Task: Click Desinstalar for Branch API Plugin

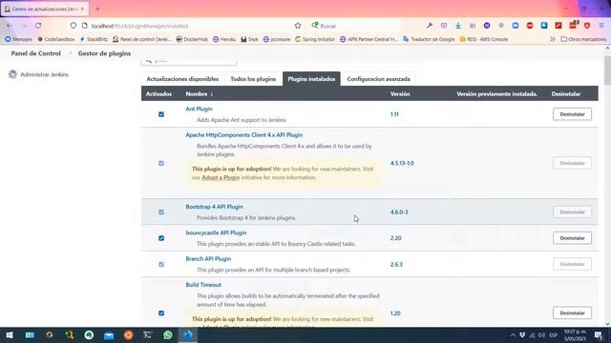Action: [x=572, y=264]
